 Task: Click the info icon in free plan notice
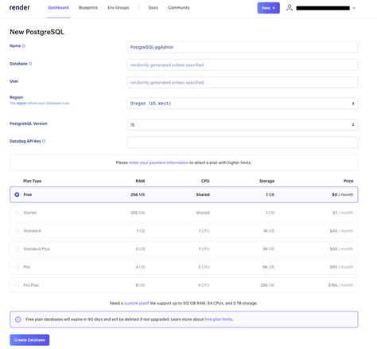[18, 320]
